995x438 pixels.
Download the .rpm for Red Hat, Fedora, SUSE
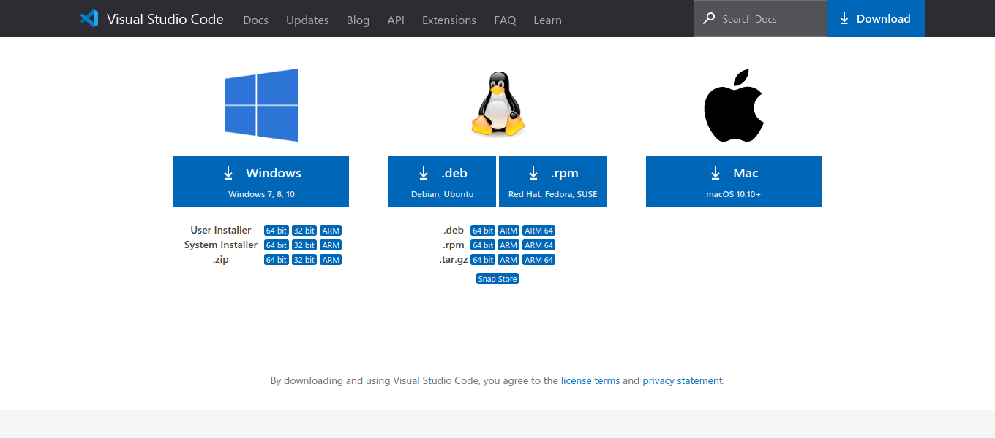pyautogui.click(x=552, y=181)
